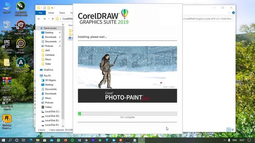This screenshot has height=143, width=255.
Task: Click the Windows Start button
Action: 3,140
